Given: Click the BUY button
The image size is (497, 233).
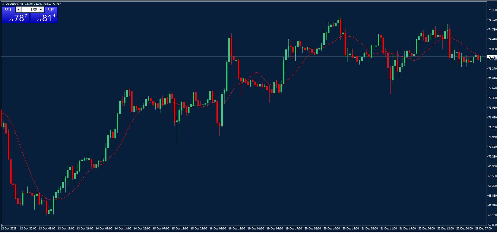Looking at the screenshot, I should coord(51,9).
